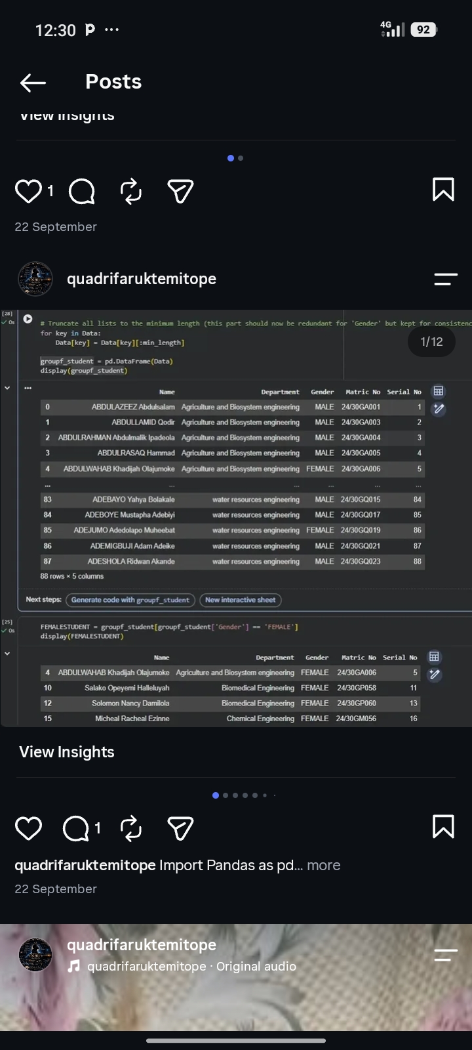Tap the comment count 1 on the Import Pandas post

[x=98, y=828]
